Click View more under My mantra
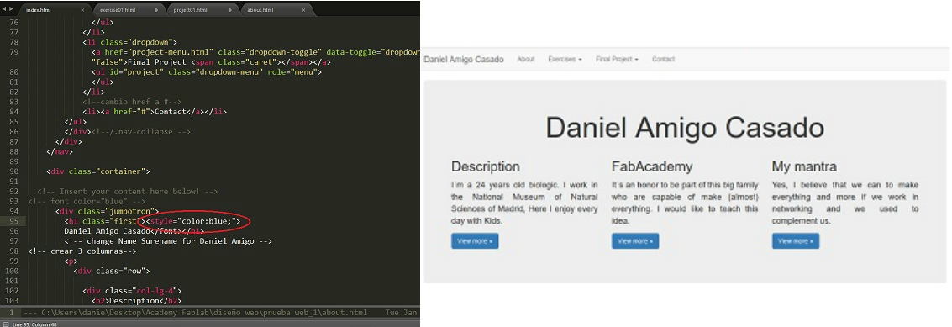 click(796, 241)
